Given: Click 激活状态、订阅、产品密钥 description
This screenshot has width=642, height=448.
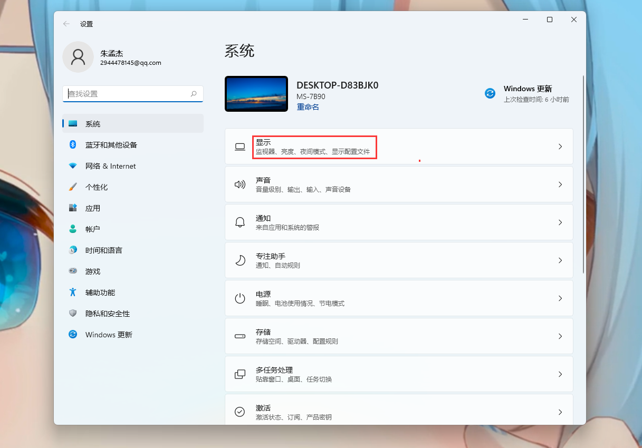Looking at the screenshot, I should (x=294, y=417).
